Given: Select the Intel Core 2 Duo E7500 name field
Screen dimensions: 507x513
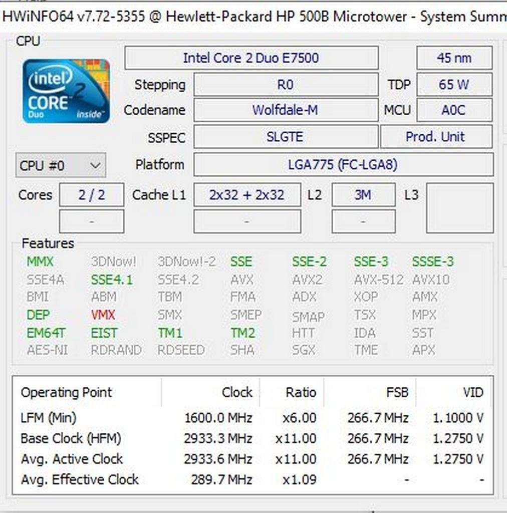Looking at the screenshot, I should pos(250,58).
